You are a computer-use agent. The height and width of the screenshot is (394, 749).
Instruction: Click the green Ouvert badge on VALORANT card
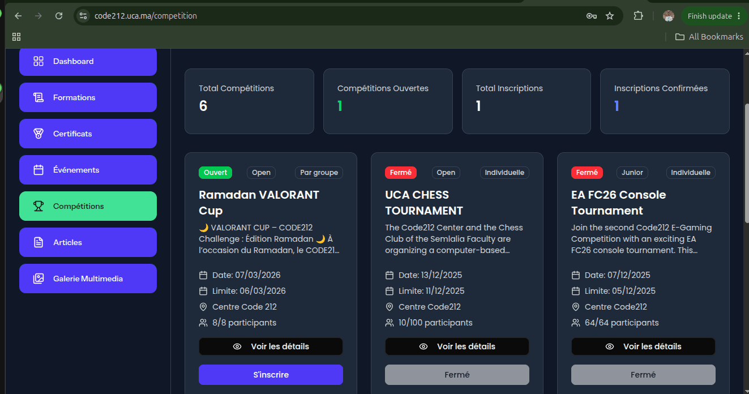click(216, 173)
